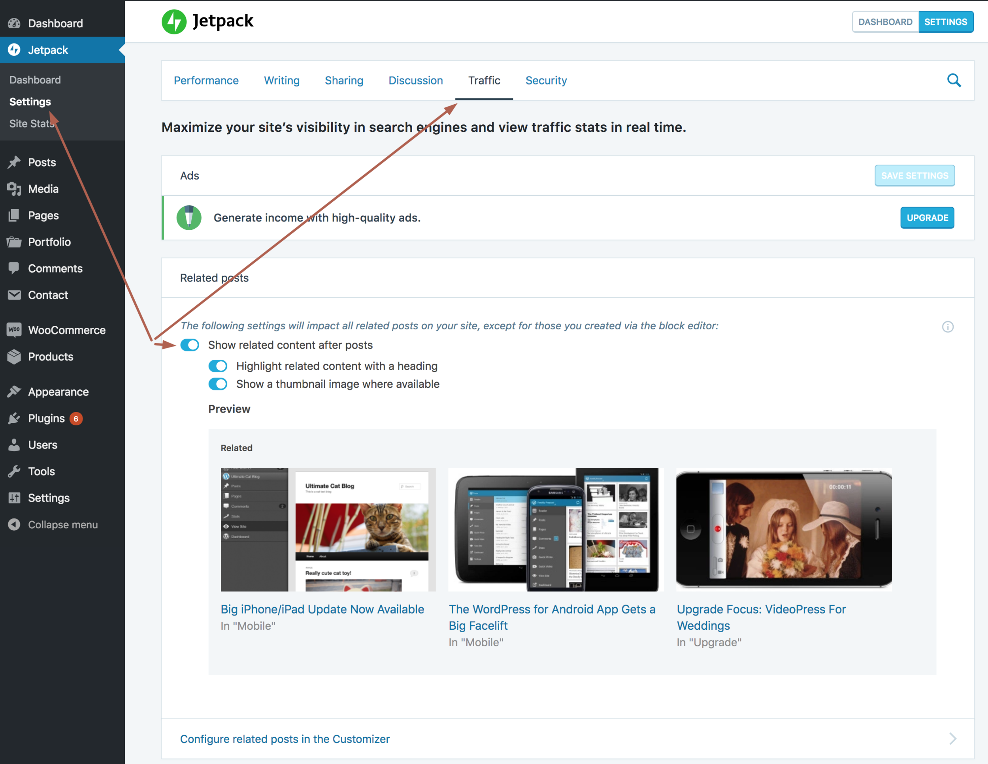Switch to the Writing tab
Screen dimensions: 988x764
[x=281, y=81]
